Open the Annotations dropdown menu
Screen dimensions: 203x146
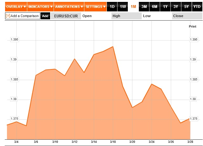[69, 7]
